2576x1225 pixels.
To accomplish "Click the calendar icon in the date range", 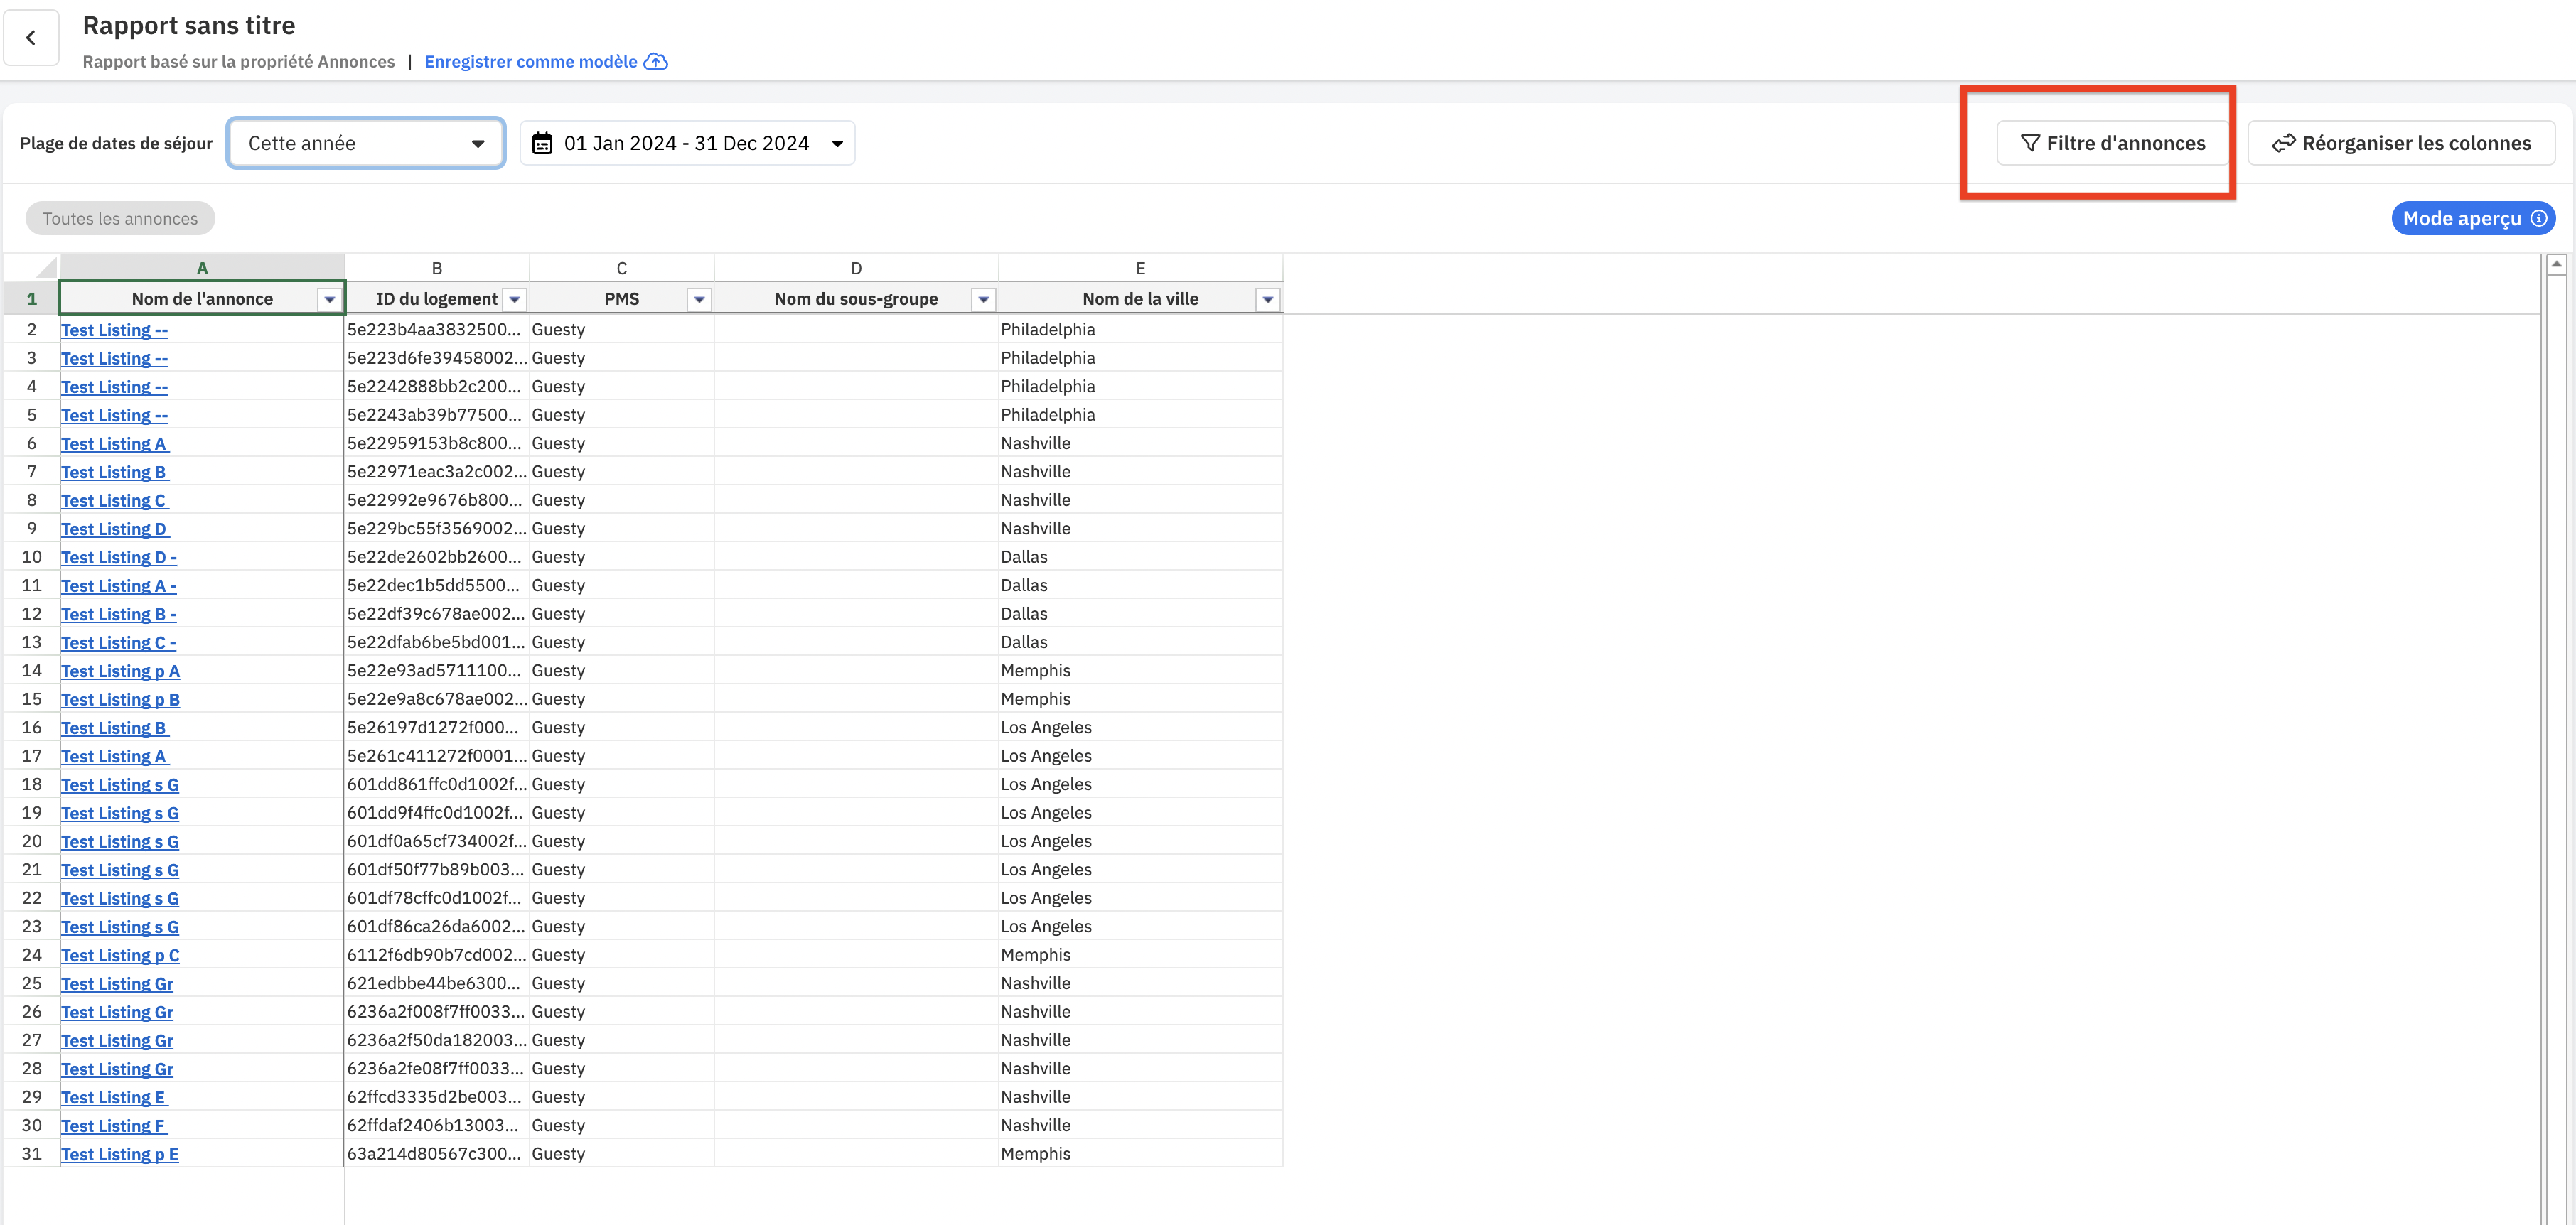I will [542, 143].
